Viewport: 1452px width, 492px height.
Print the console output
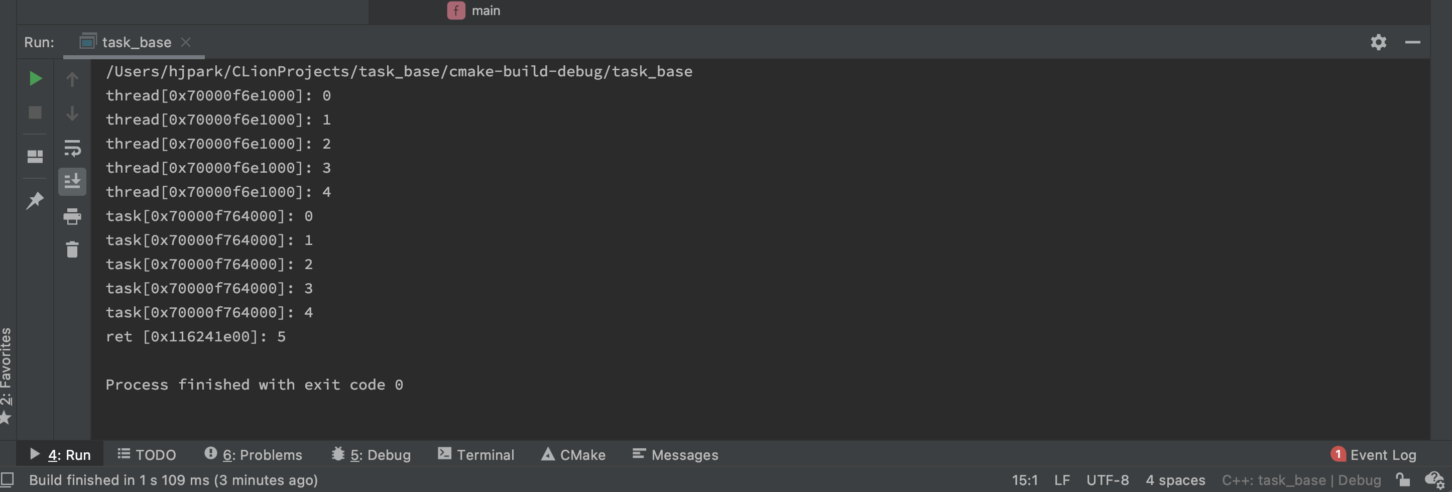click(72, 216)
